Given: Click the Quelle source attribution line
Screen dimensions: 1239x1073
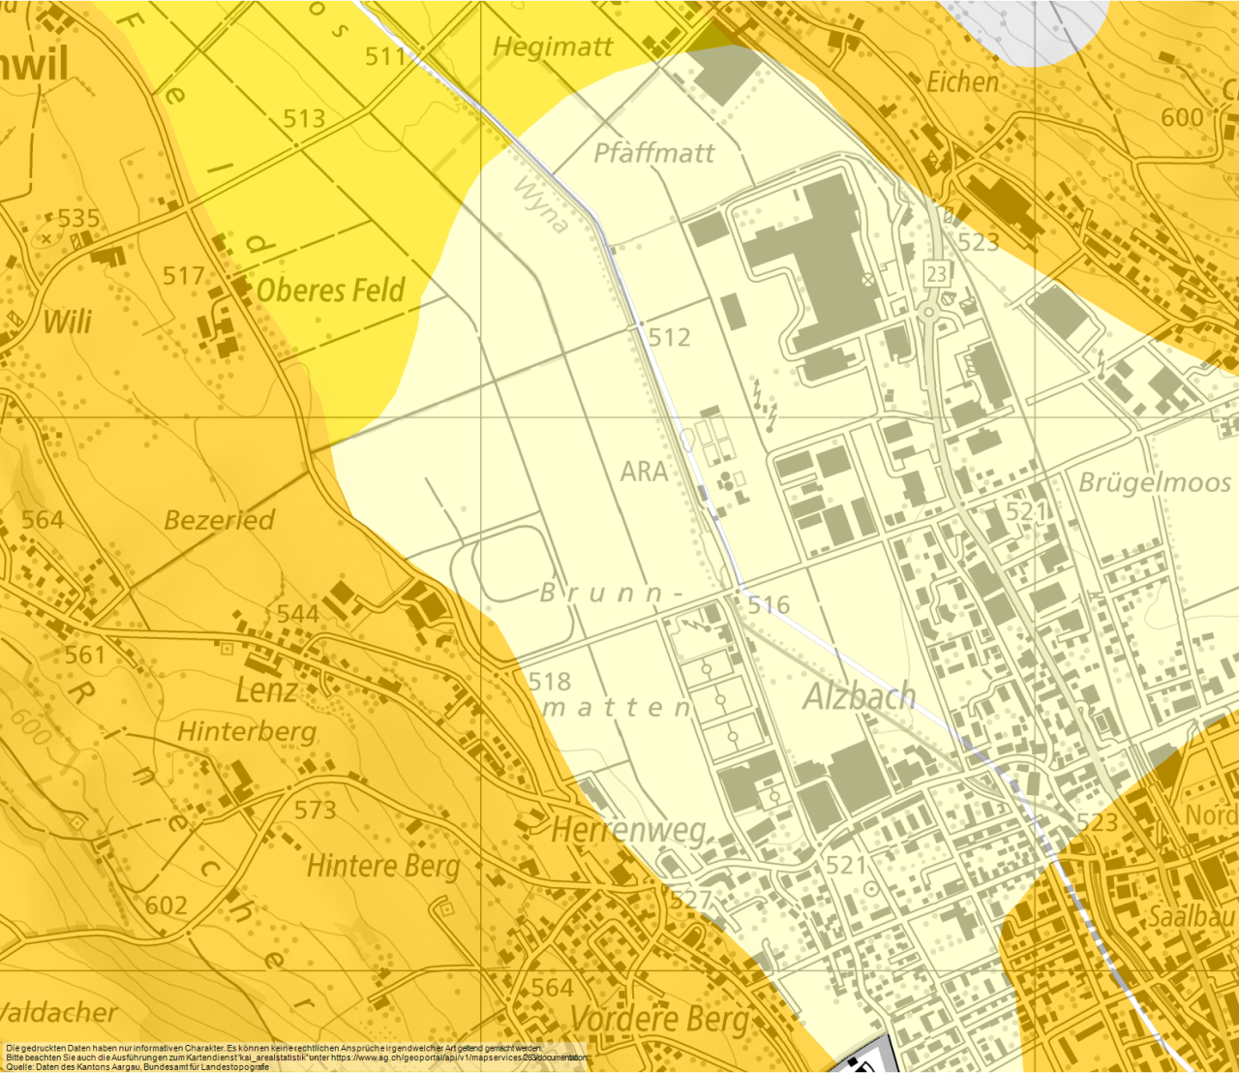Looking at the screenshot, I should (137, 1067).
